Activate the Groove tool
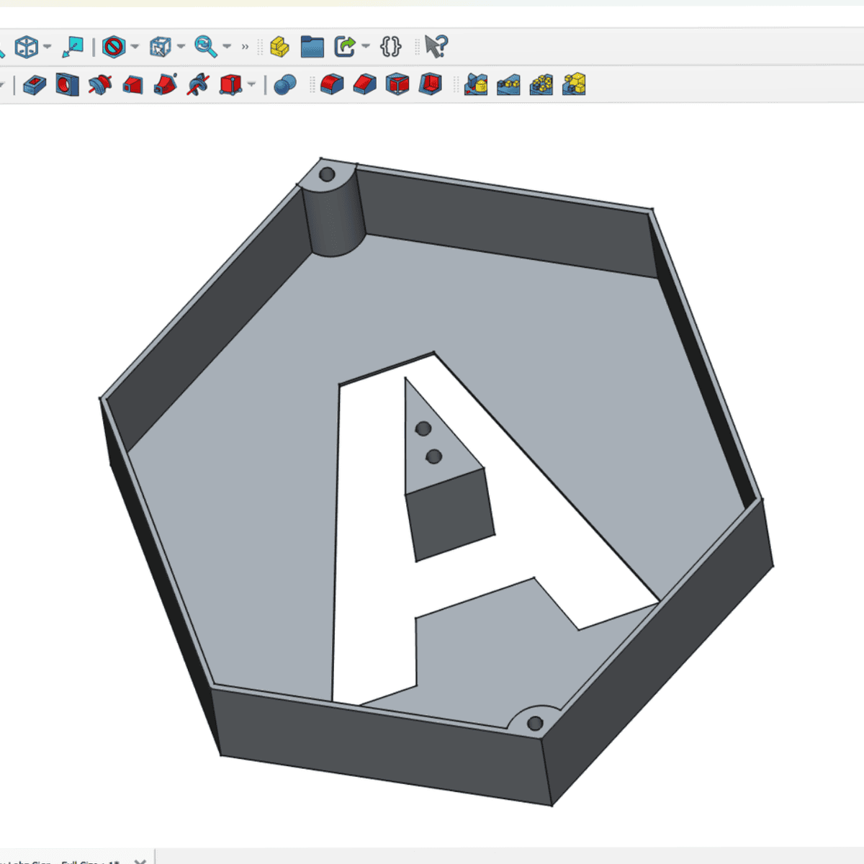864x864 pixels. (x=100, y=85)
